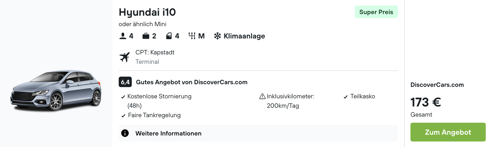Expand Weitere Informationen section

tap(168, 133)
